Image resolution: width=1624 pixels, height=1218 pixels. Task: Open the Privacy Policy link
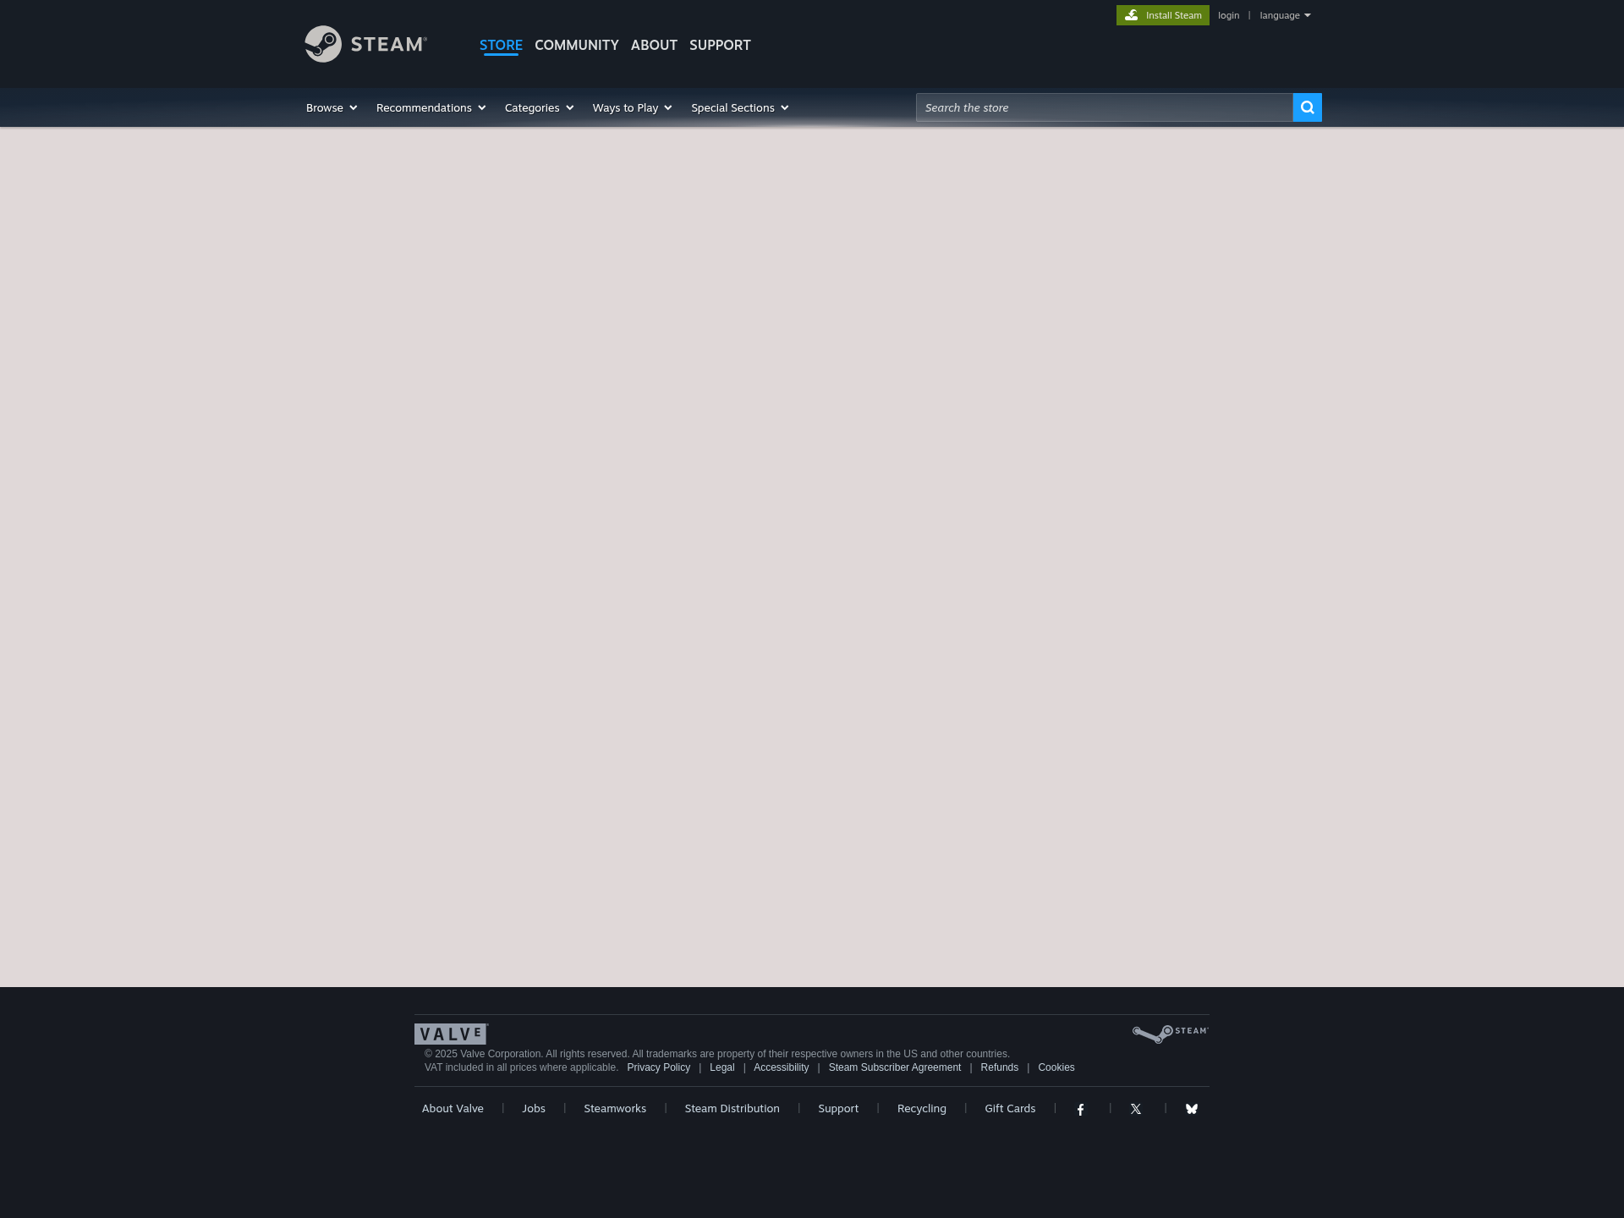(x=658, y=1067)
